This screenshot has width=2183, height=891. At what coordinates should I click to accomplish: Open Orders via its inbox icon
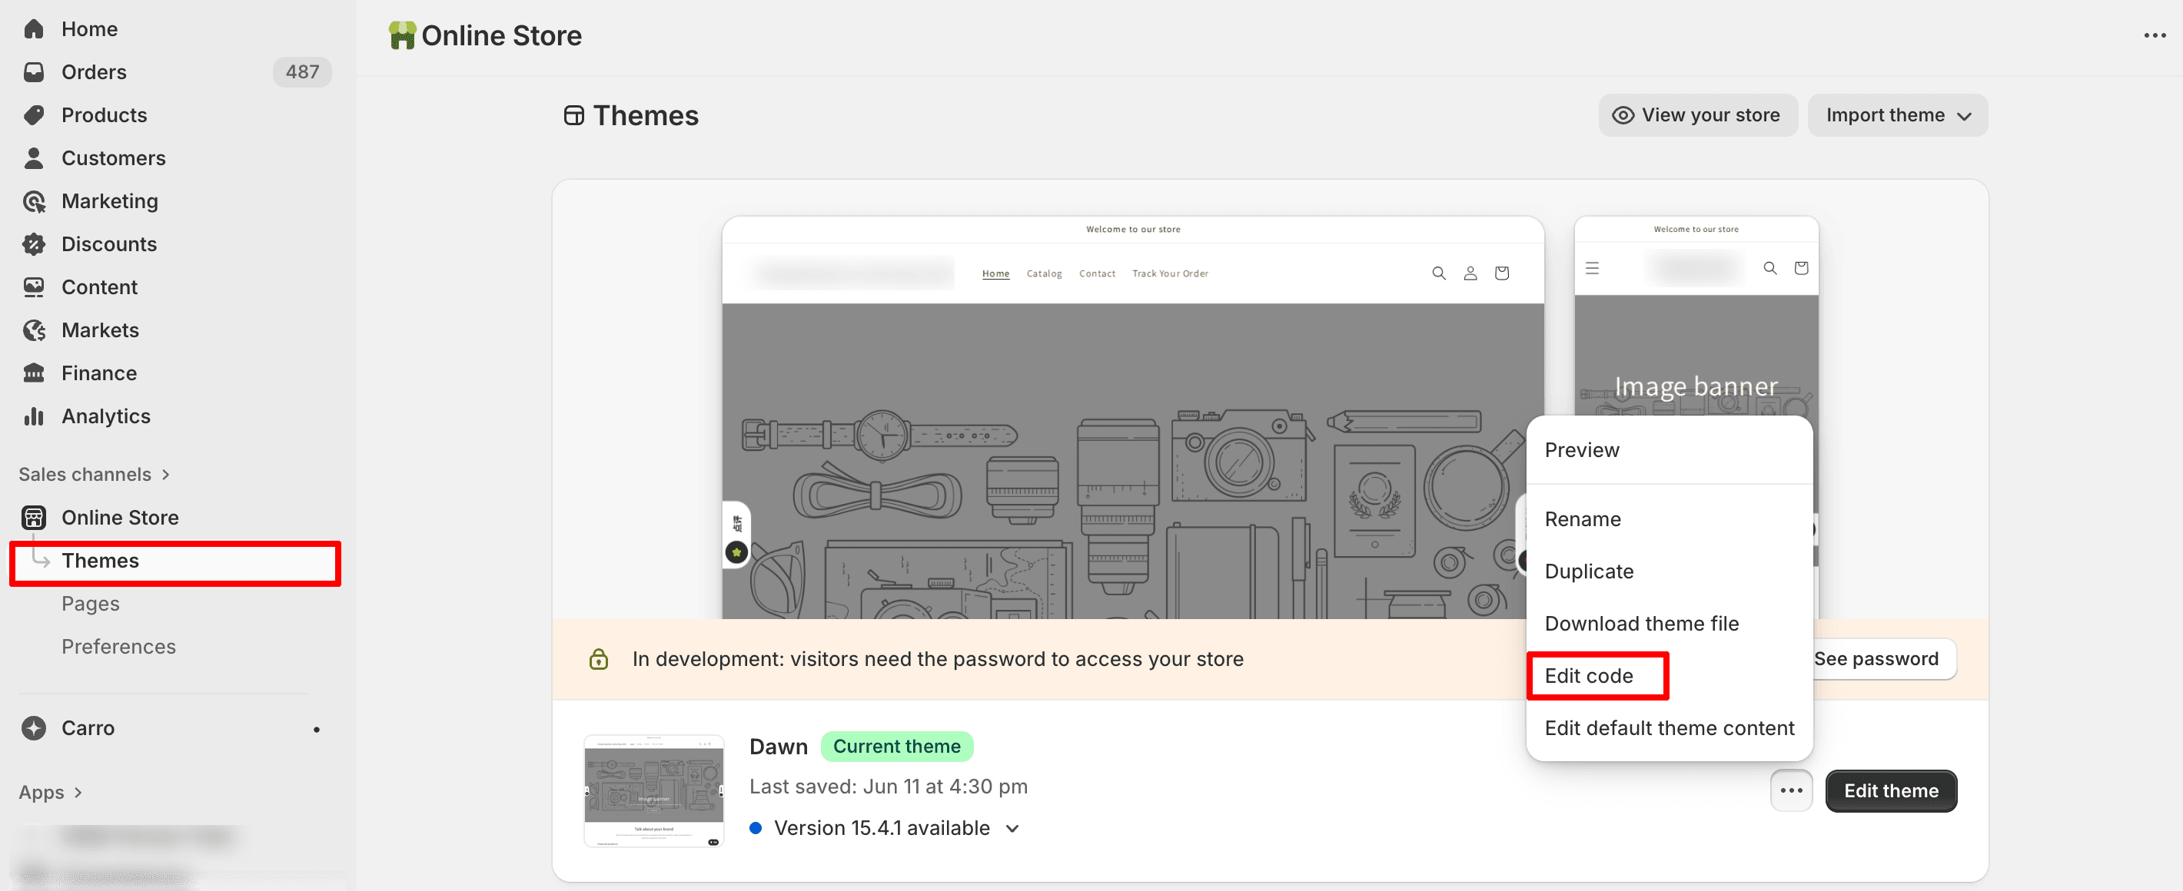click(34, 72)
